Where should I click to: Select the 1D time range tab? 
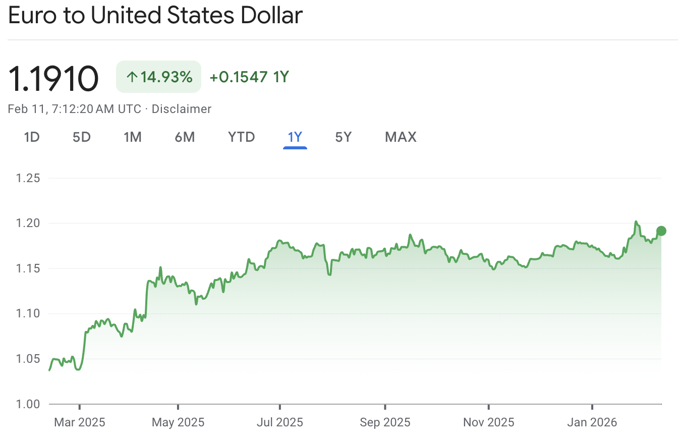coord(32,137)
